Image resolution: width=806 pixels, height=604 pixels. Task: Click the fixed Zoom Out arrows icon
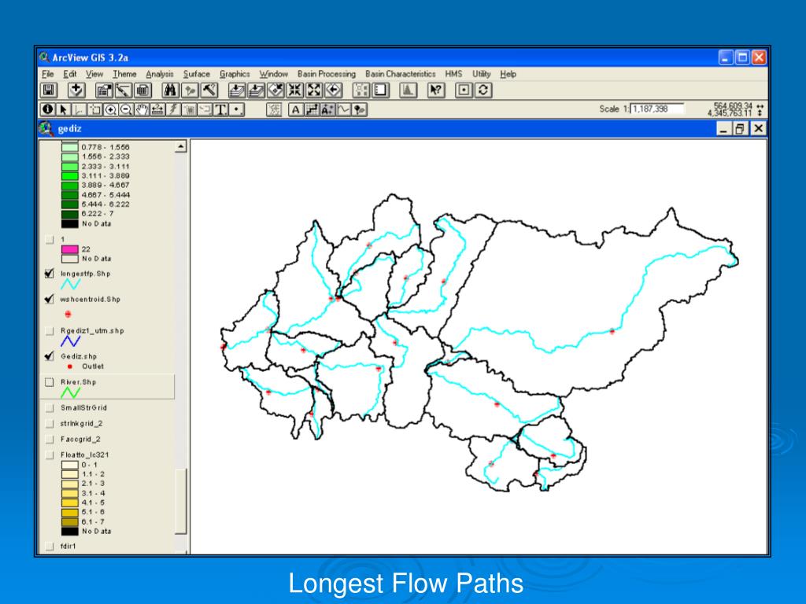coord(315,90)
